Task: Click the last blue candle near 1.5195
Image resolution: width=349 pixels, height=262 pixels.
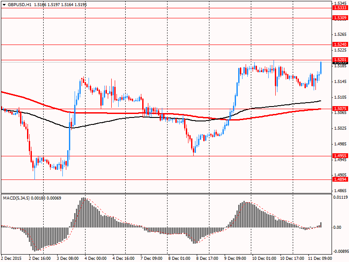Action: [x=321, y=68]
